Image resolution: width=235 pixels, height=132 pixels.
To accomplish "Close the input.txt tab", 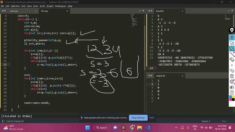I will [x=182, y=11].
